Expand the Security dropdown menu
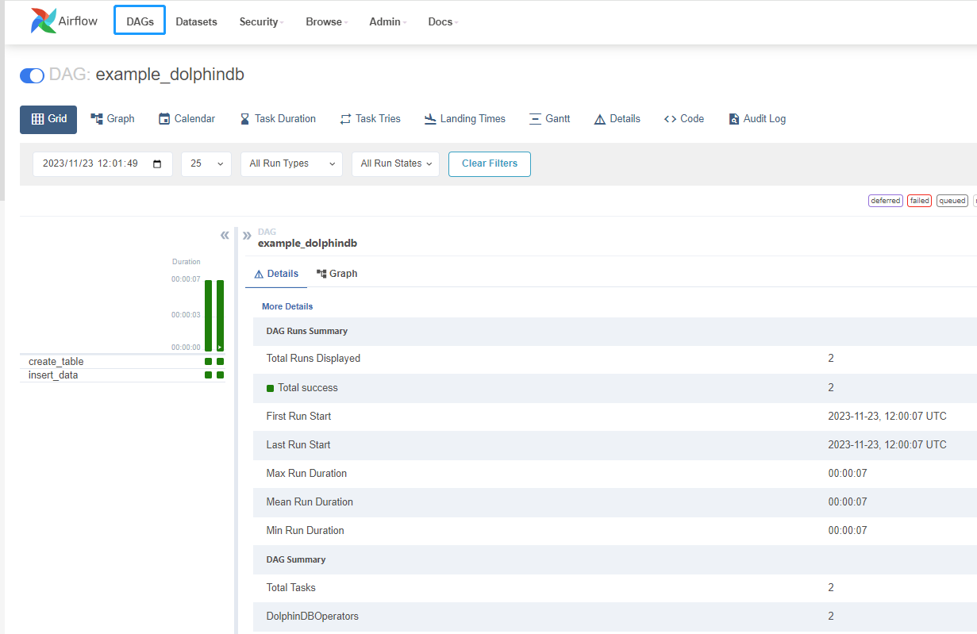The height and width of the screenshot is (634, 977). [261, 21]
